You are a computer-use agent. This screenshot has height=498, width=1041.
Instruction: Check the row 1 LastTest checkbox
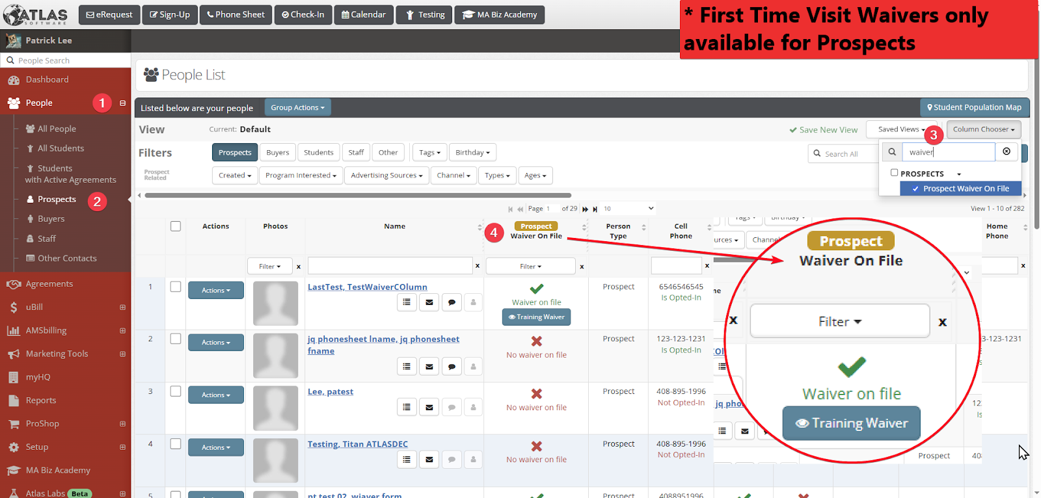coord(176,287)
